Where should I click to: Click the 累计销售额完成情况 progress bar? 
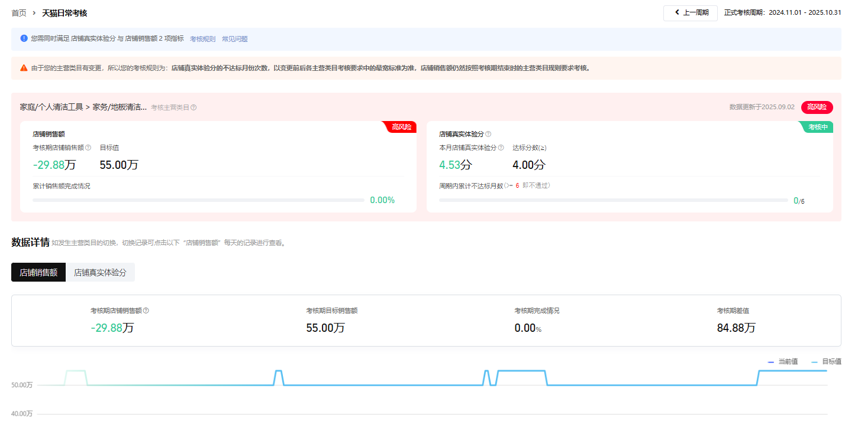pyautogui.click(x=198, y=200)
